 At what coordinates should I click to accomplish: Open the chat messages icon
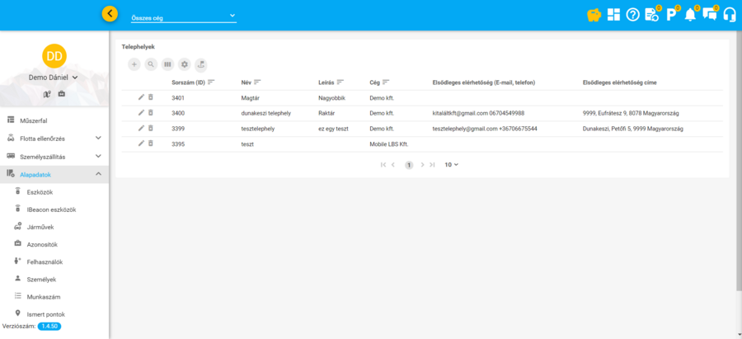coord(709,14)
